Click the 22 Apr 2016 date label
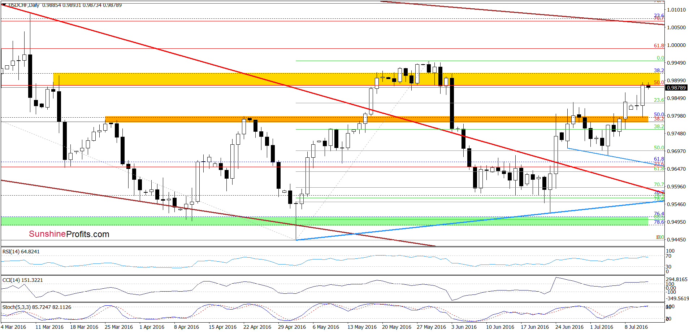The height and width of the screenshot is (332, 689). point(257,327)
